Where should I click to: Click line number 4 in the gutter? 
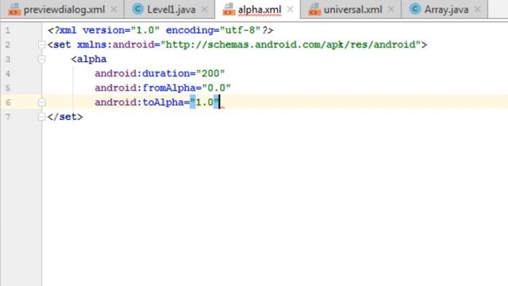(x=8, y=74)
